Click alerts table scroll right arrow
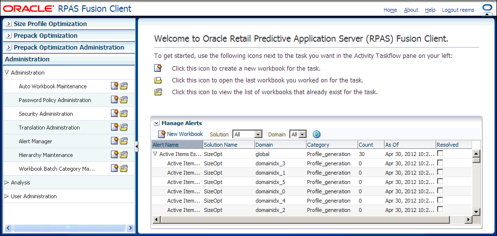The image size is (497, 236). click(468, 219)
